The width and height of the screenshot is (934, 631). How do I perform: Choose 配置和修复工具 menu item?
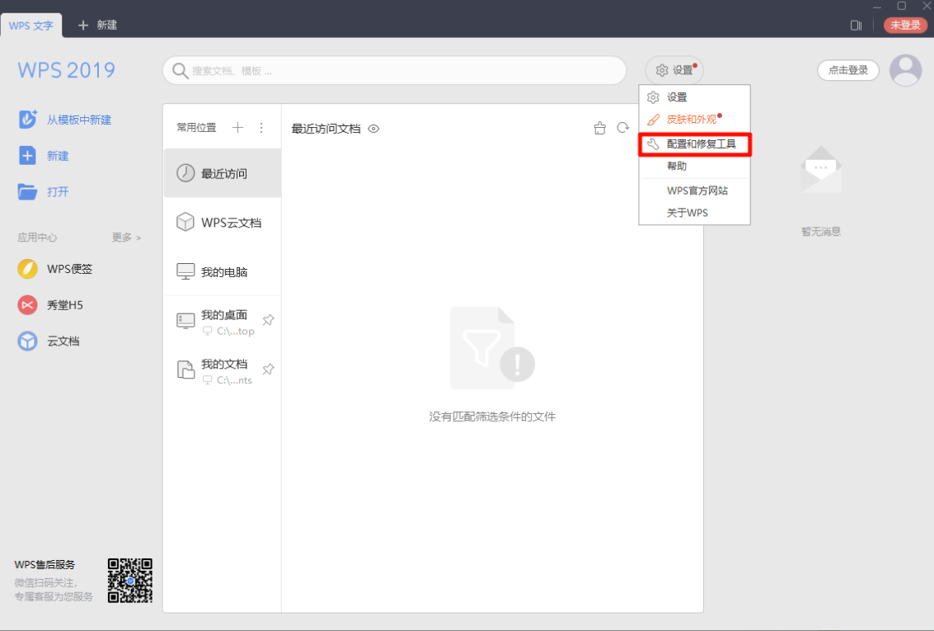[695, 144]
